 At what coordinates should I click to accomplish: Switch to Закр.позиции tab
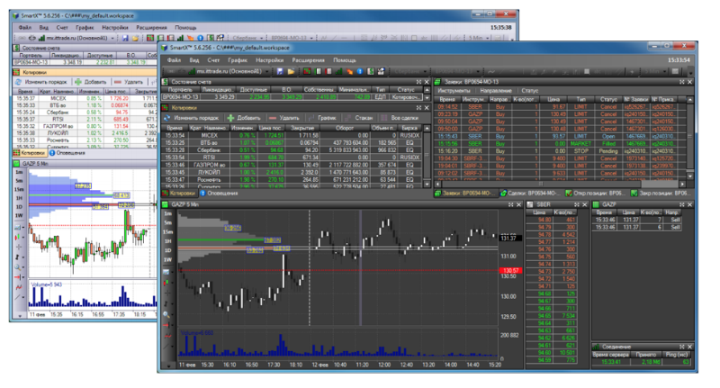[661, 194]
